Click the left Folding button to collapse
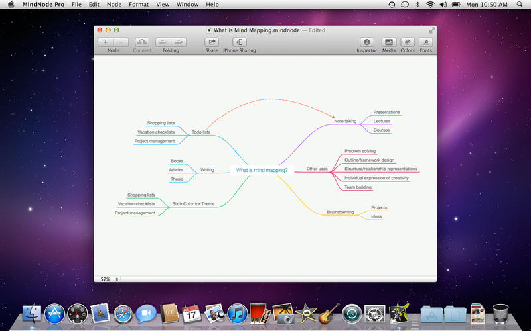 (163, 42)
